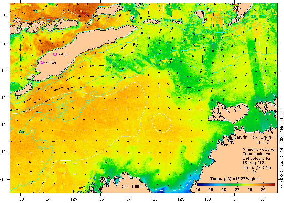Click the '124' longitude axis label
Image resolution: width=284 pixels, height=203 pixels.
(x=47, y=199)
